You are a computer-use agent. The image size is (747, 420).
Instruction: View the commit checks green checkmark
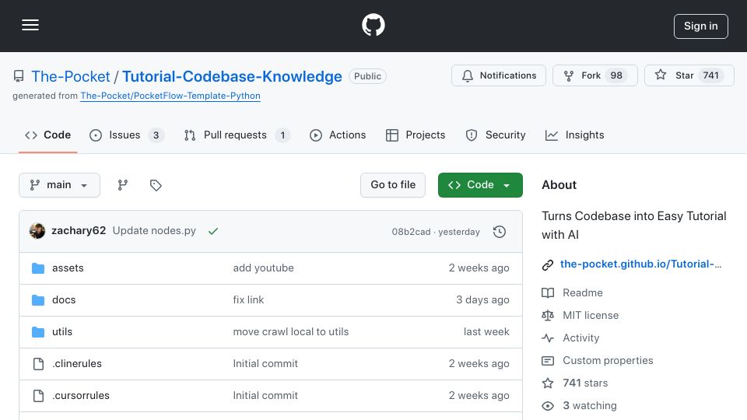coord(213,231)
